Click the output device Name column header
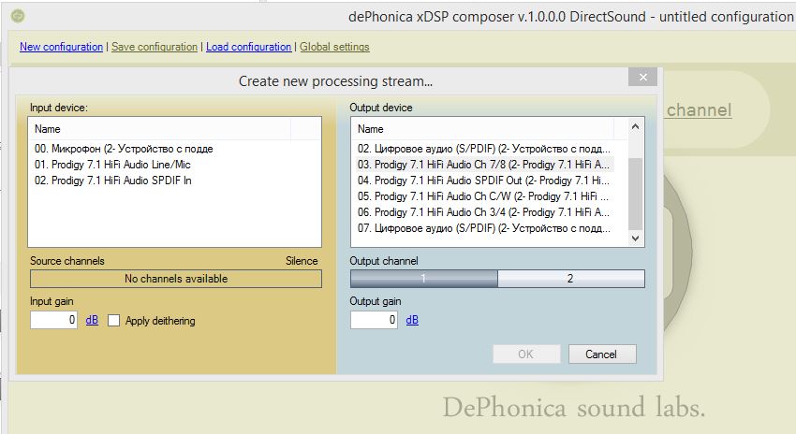Viewport: 796px width, 434px height. tap(482, 129)
